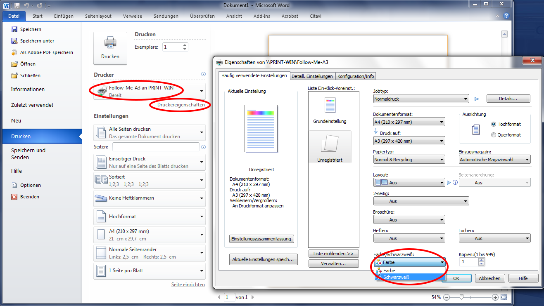This screenshot has height=306, width=544.
Task: Switch to Detaill. Einstellungen tab
Action: pos(312,76)
